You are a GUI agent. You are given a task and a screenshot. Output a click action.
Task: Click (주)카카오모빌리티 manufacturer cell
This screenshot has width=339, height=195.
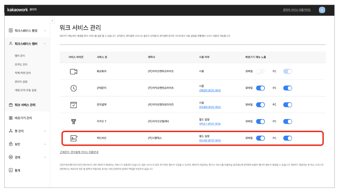(158, 121)
